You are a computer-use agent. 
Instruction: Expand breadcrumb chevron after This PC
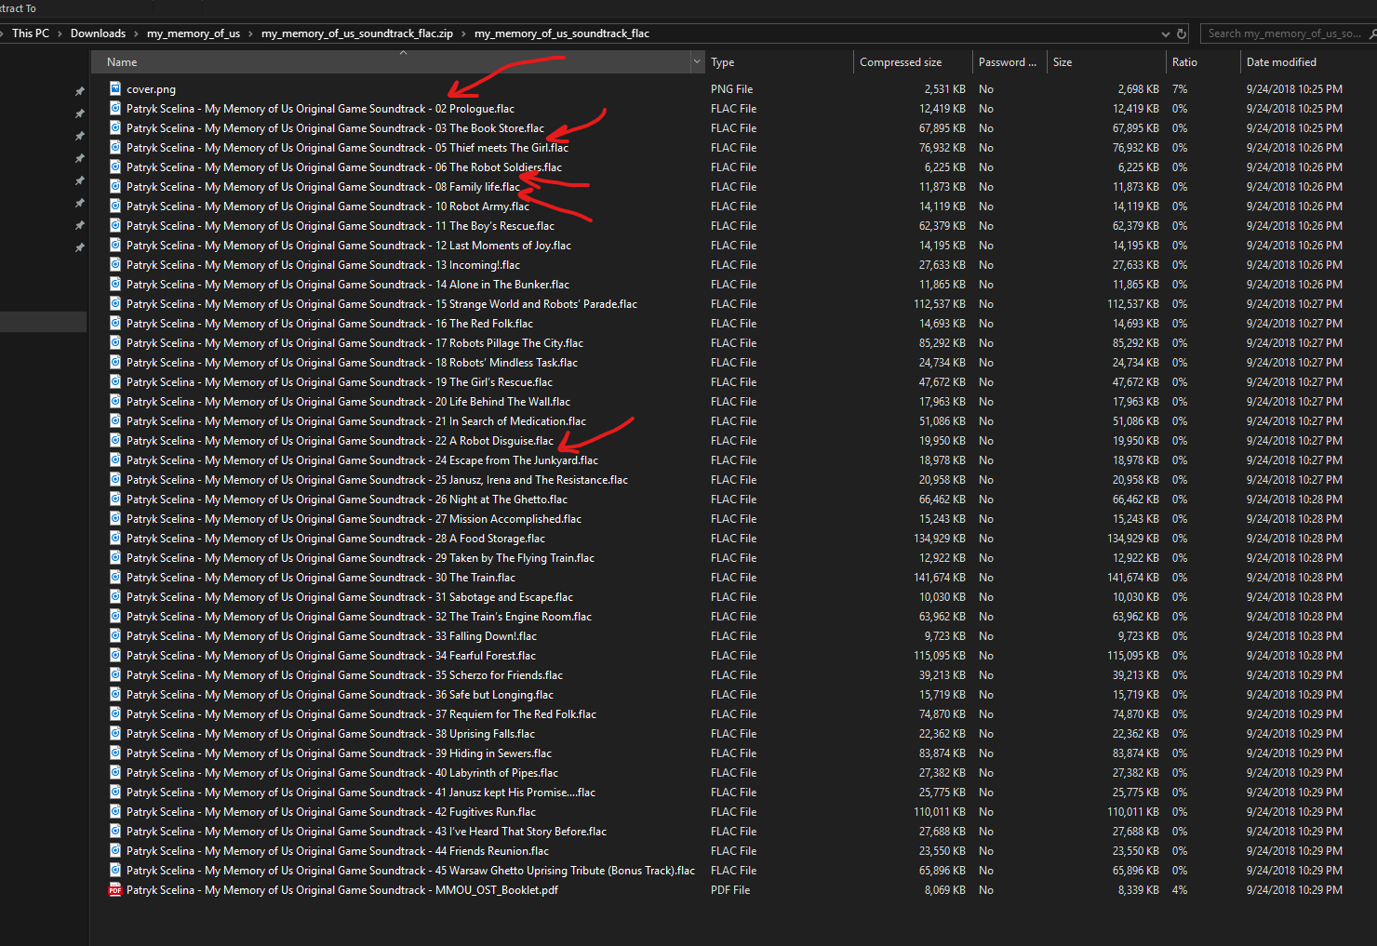pos(60,33)
